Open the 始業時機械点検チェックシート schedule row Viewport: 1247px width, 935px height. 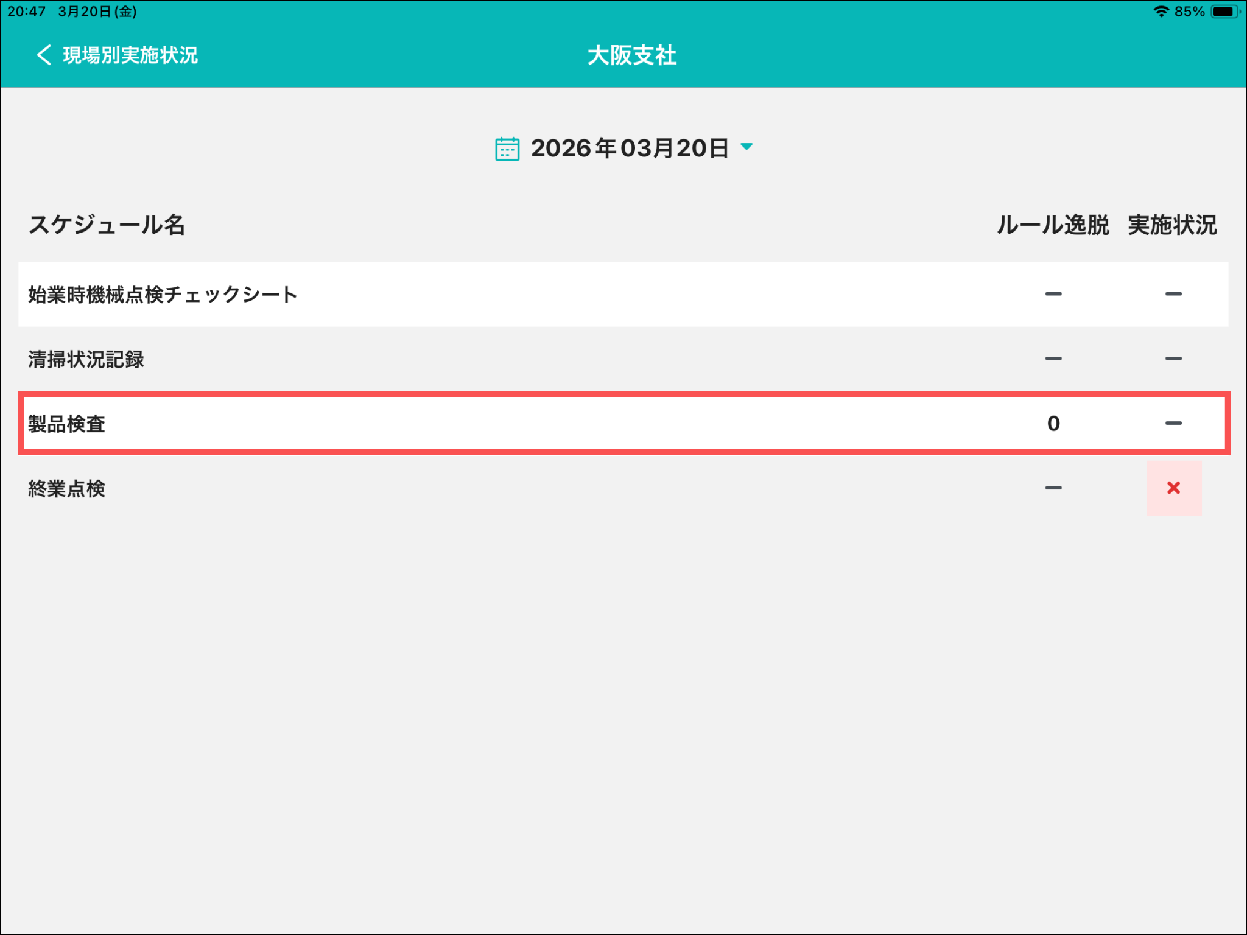pyautogui.click(x=163, y=295)
